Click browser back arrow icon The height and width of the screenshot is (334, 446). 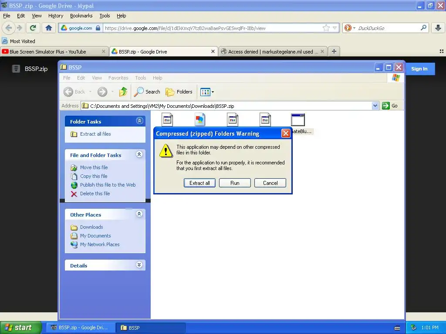[9, 28]
